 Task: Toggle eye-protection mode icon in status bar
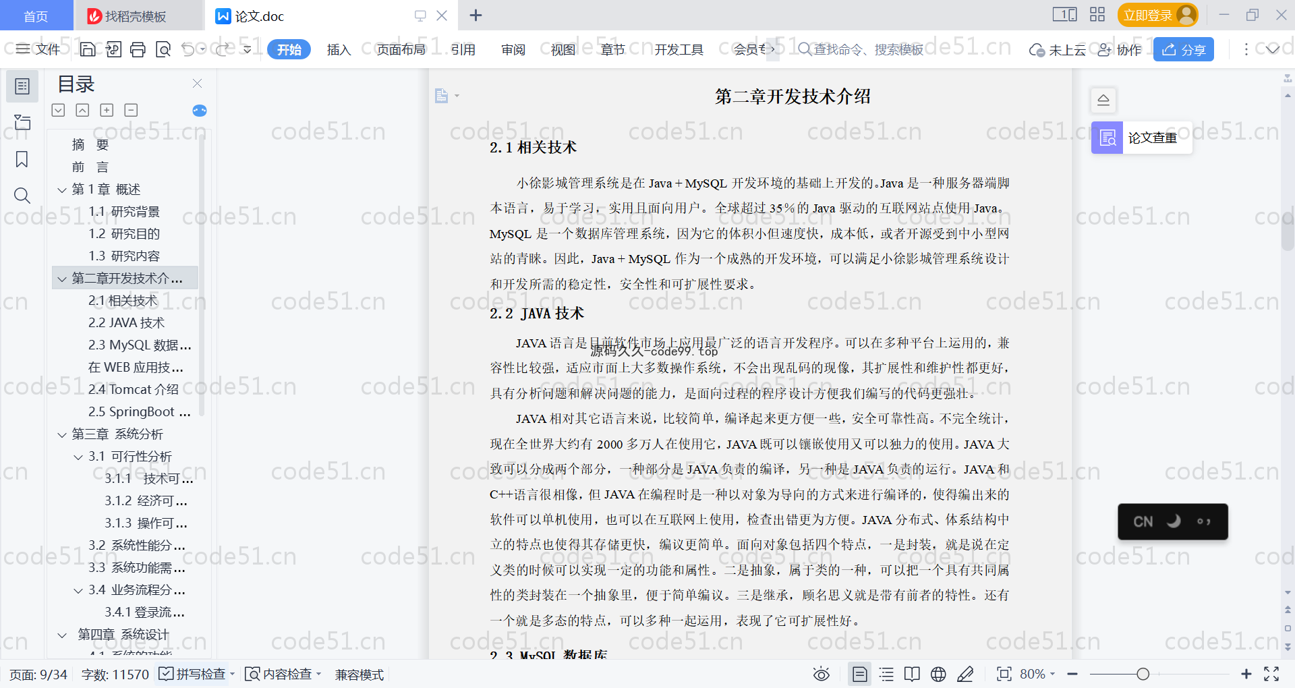coord(822,674)
